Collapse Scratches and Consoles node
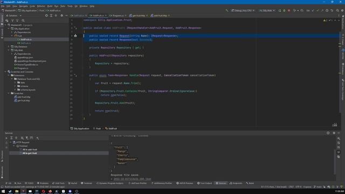The width and height of the screenshot is (345, 194). (x=5, y=72)
